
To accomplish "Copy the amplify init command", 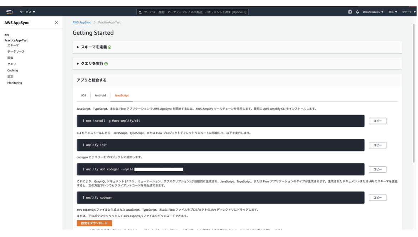I will click(377, 145).
